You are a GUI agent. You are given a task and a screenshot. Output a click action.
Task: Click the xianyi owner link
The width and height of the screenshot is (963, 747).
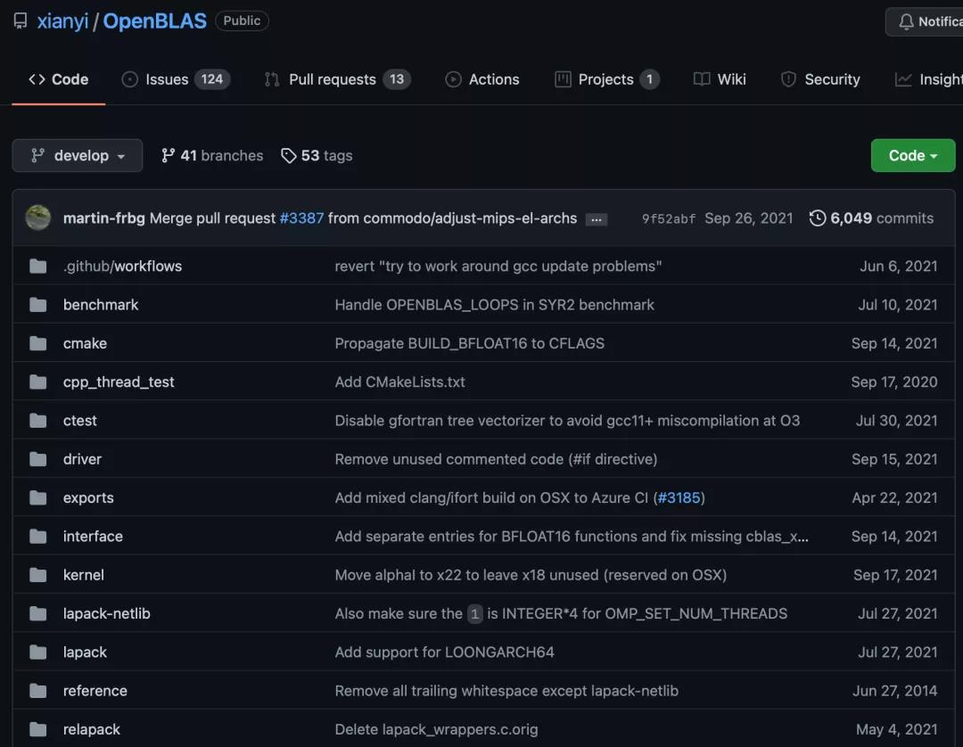(62, 21)
